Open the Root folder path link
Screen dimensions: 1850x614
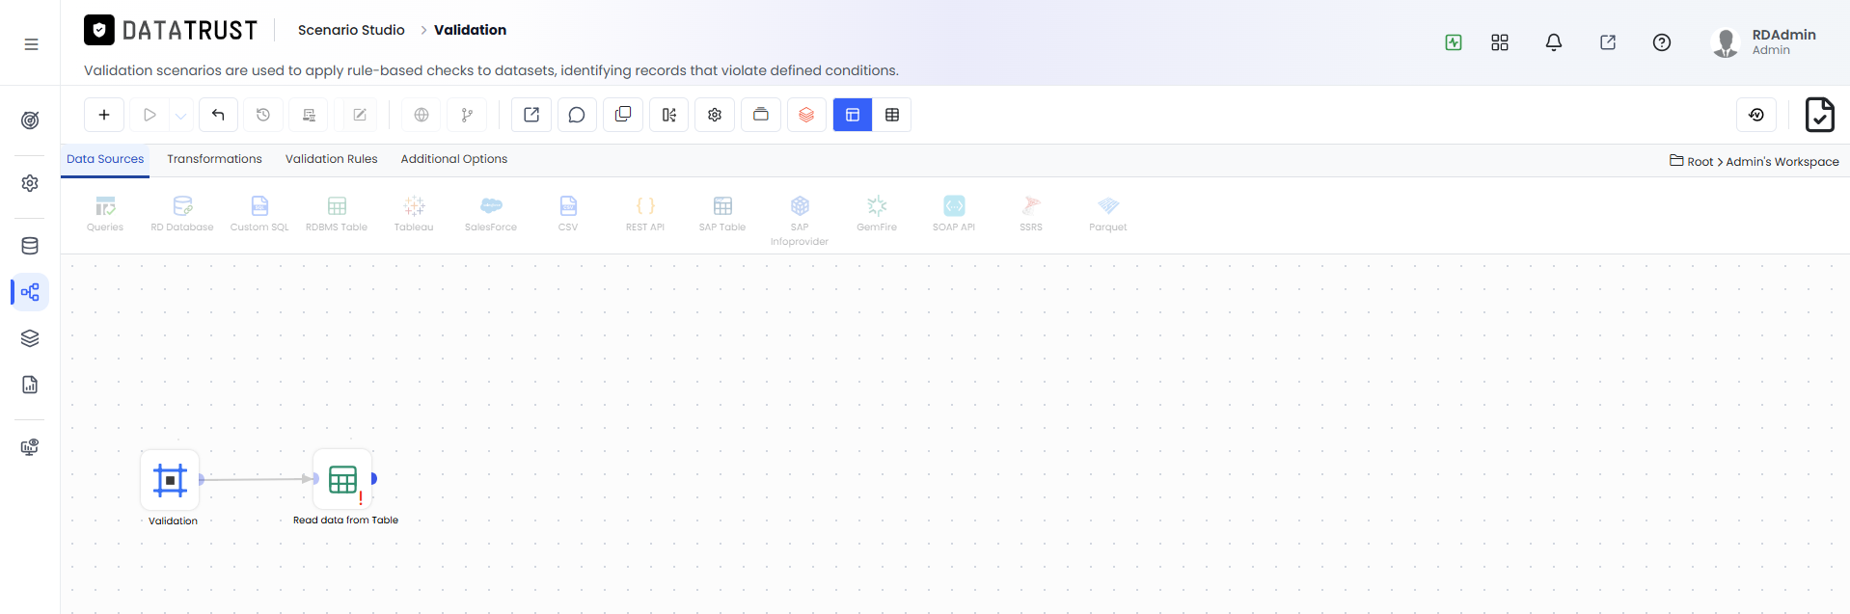(x=1700, y=162)
